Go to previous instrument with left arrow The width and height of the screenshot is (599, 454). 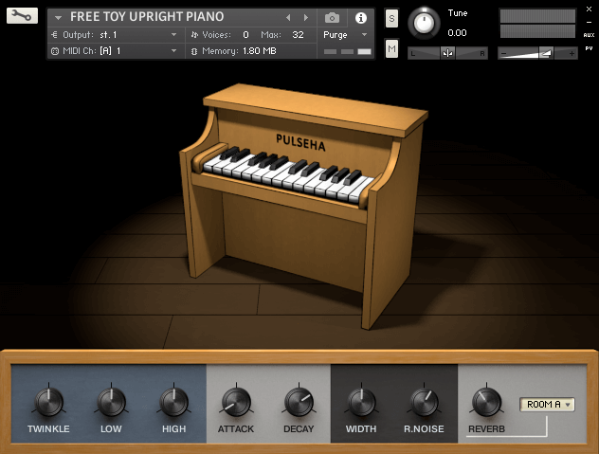[288, 18]
